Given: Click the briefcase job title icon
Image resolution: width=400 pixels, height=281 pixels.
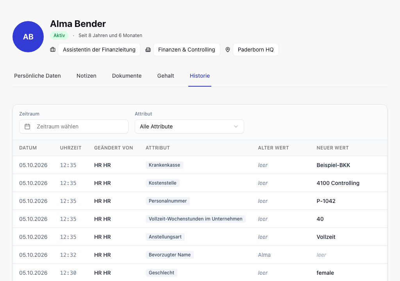Looking at the screenshot, I should [53, 50].
